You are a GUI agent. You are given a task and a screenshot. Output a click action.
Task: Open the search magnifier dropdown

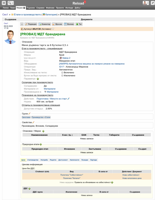[11, 3]
